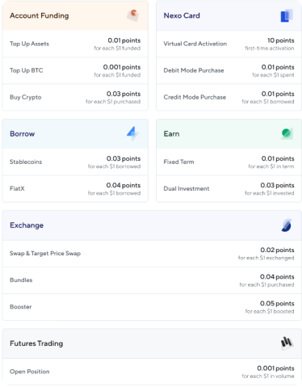Open the Bundles exchange row
Viewport: 302px width, 387px height.
coord(152,280)
